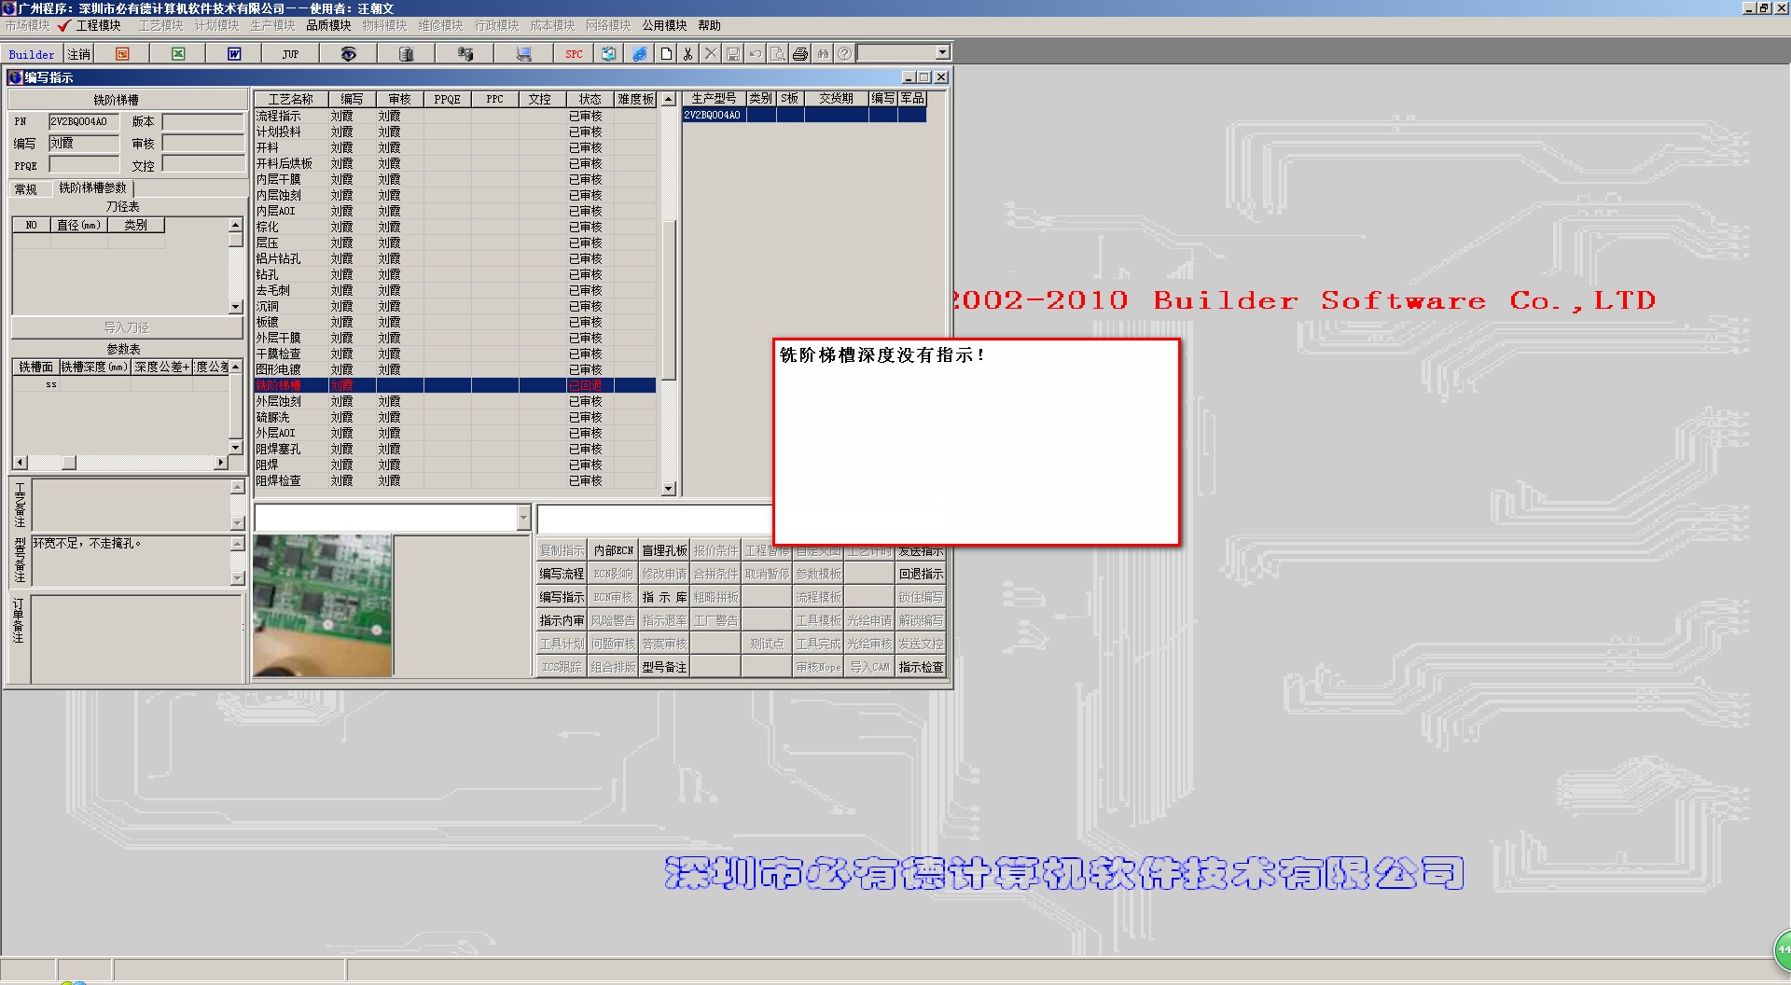Click the 导入刀径 button
Image resolution: width=1791 pixels, height=985 pixels.
coord(126,327)
